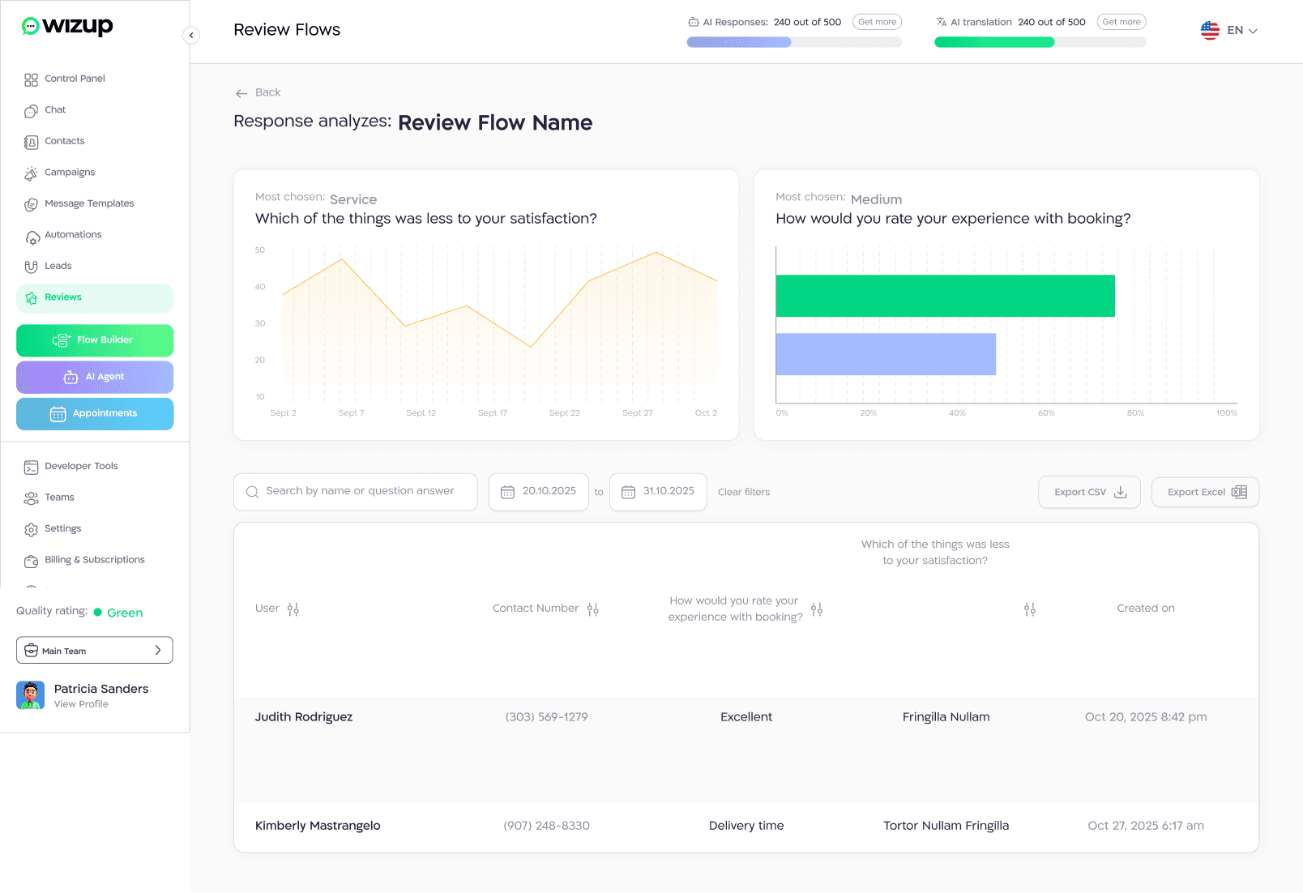The image size is (1303, 893).
Task: Click the US flag icon
Action: [1210, 30]
